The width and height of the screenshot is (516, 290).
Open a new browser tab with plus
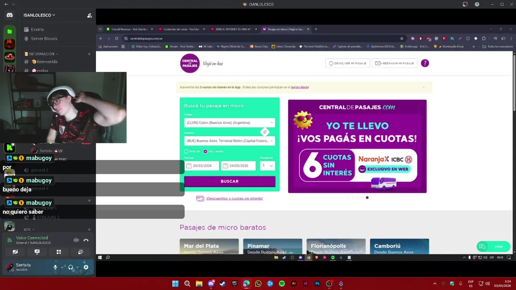pyautogui.click(x=316, y=29)
